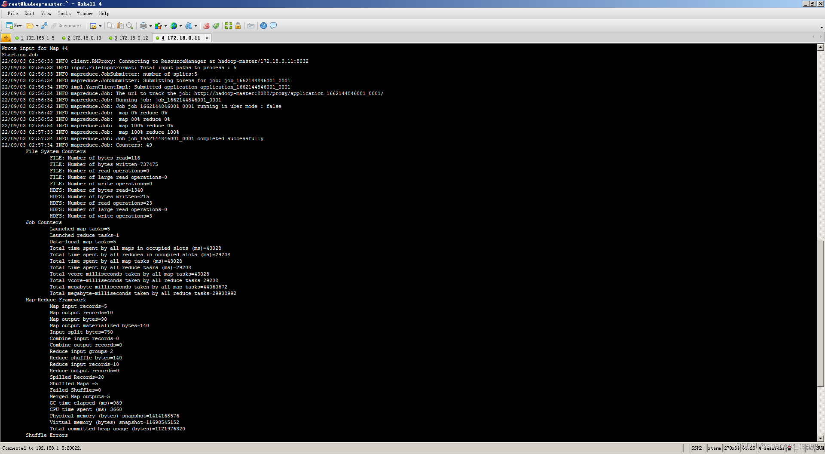Click the NUM indicator in the status bar
825x454 pixels.
[820, 448]
